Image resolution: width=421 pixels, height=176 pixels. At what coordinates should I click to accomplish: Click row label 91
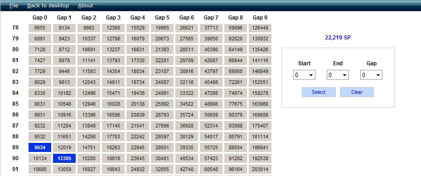point(15,169)
